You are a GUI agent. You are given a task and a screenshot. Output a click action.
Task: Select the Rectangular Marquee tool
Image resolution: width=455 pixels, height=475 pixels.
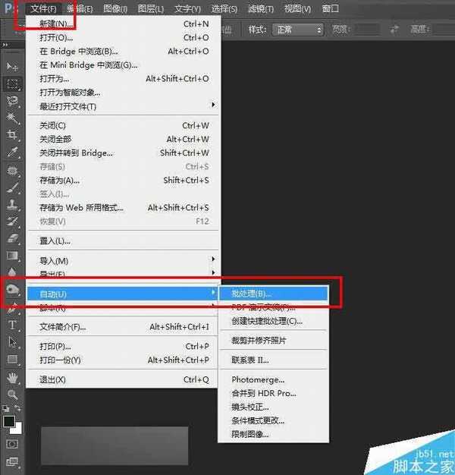pos(12,83)
